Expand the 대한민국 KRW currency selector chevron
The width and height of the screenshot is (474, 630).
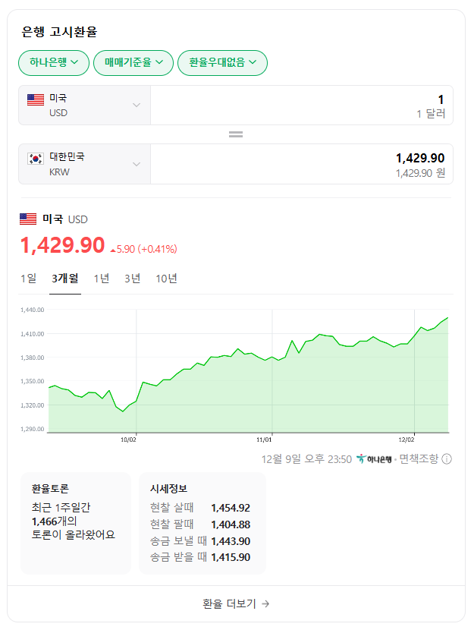tap(137, 164)
